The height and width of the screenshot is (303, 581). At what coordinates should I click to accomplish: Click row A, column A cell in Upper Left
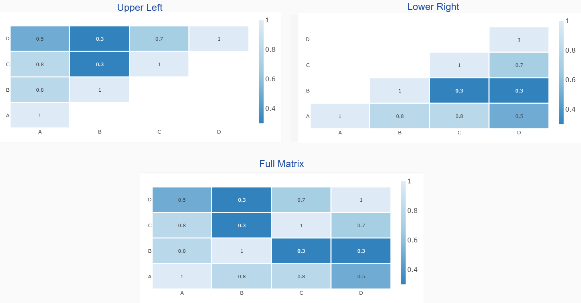(40, 115)
